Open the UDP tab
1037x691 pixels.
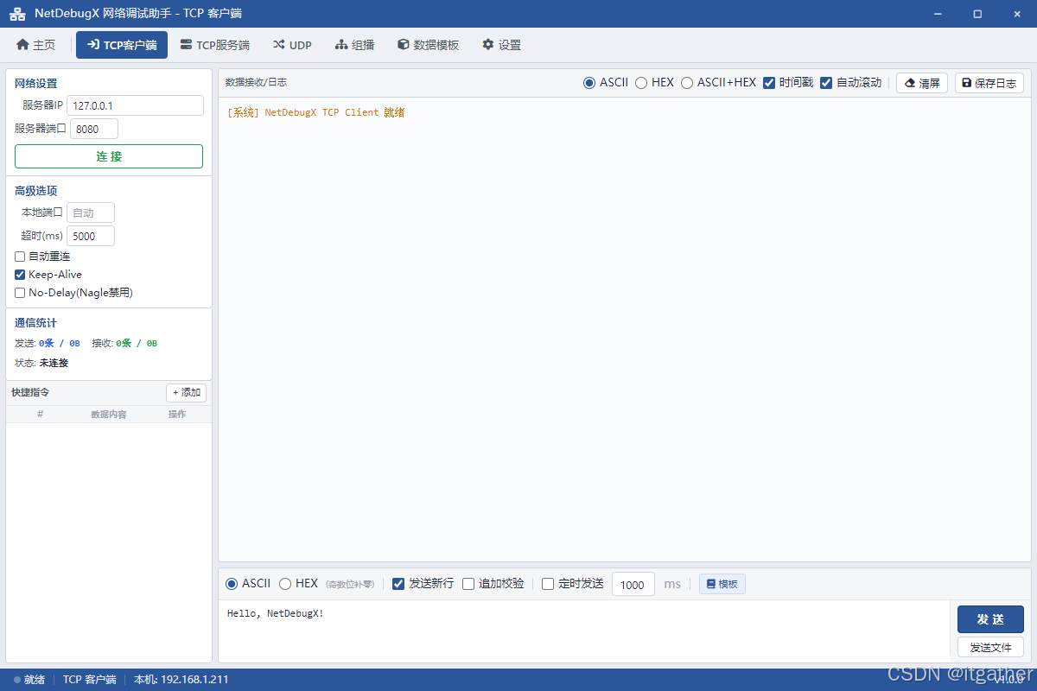(292, 45)
